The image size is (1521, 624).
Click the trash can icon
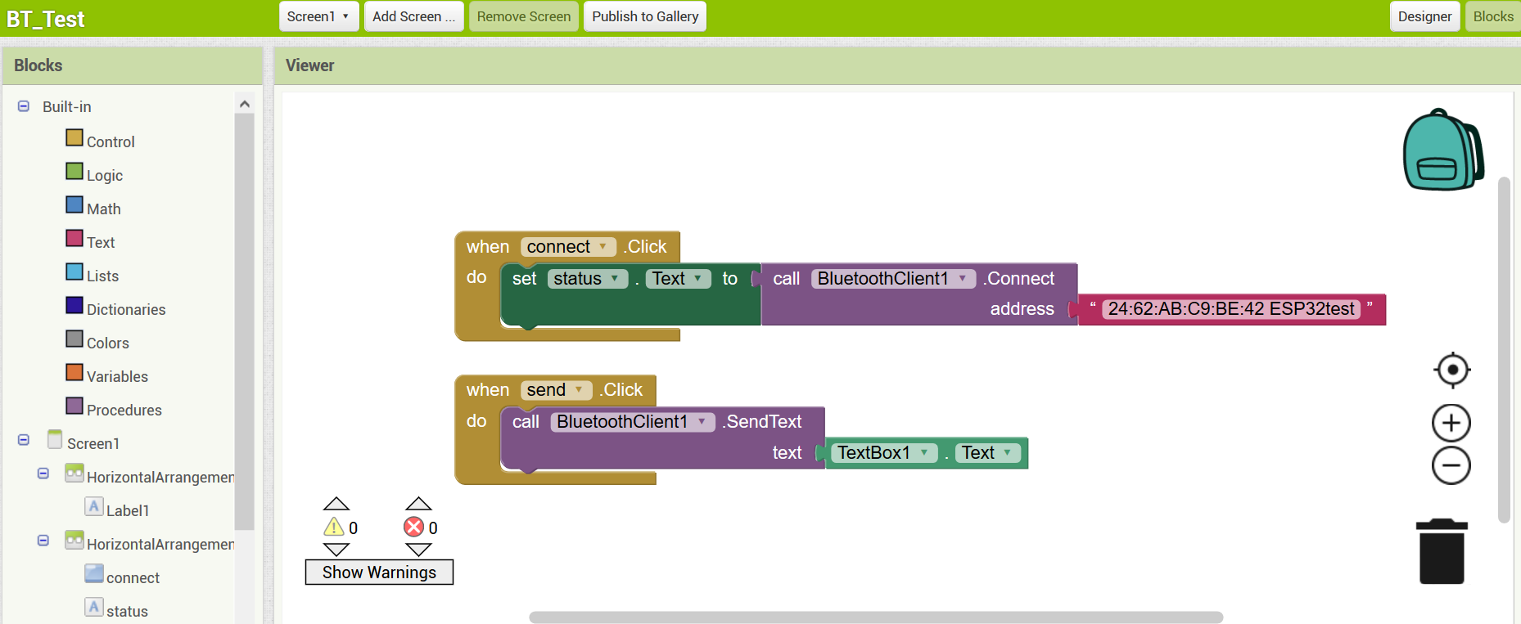pyautogui.click(x=1442, y=552)
